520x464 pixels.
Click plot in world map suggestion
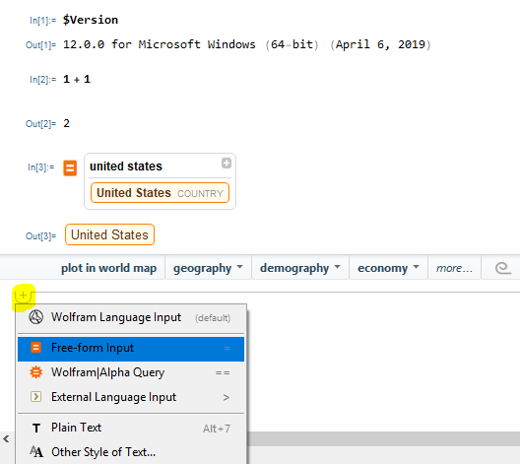pyautogui.click(x=108, y=268)
